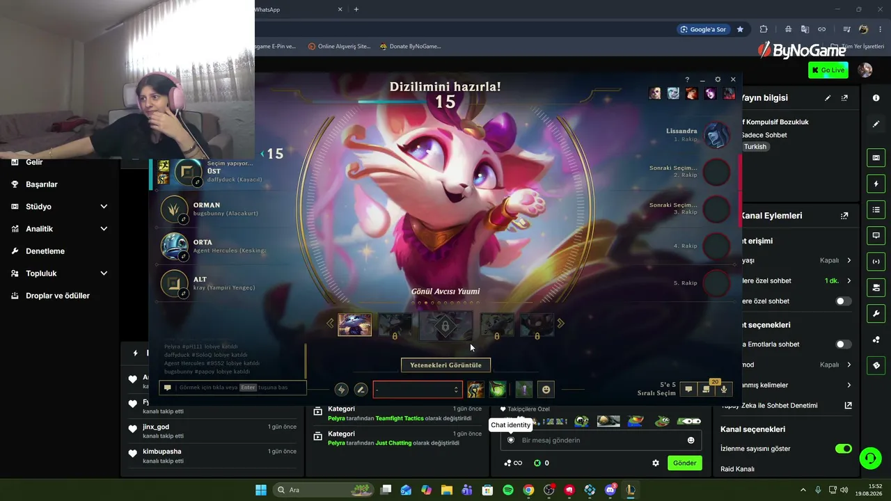Viewport: 891px width, 501px height.
Task: Open File Explorer from the taskbar
Action: pyautogui.click(x=447, y=490)
